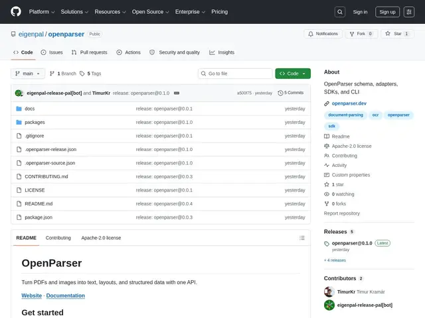Image resolution: width=425 pixels, height=318 pixels.
Task: Open the green Code dropdown button
Action: [293, 74]
